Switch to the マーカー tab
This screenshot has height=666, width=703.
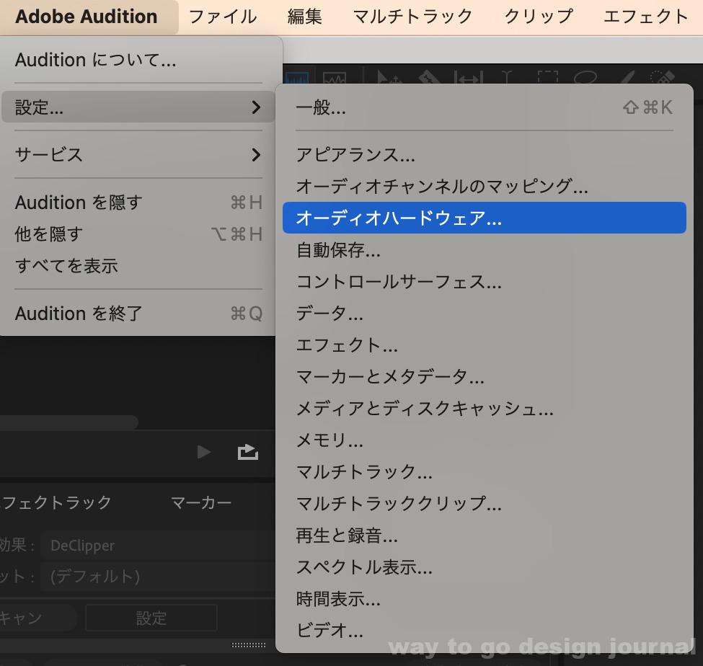(x=201, y=502)
